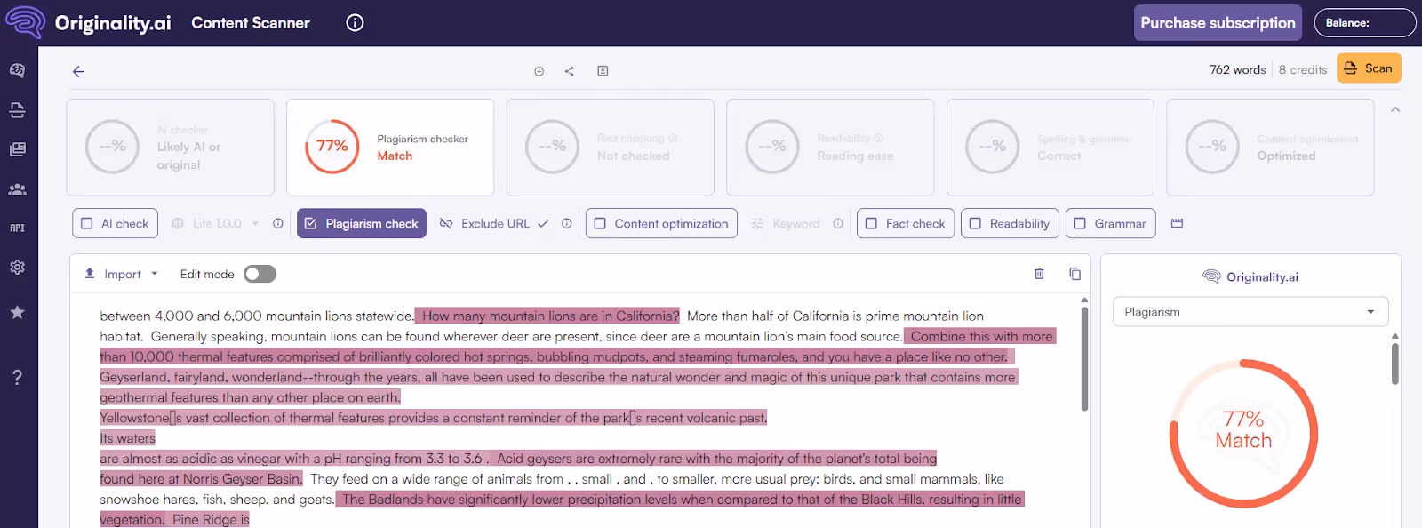Click the results panel scrollbar

click(1394, 364)
